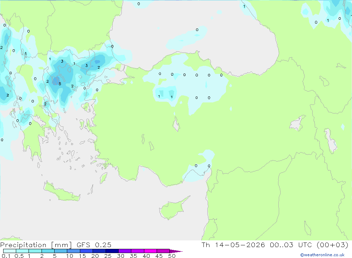The image size is (352, 258).
Task: Select the 0.5–1 mm legend color swatch
Action: [x=22, y=251]
